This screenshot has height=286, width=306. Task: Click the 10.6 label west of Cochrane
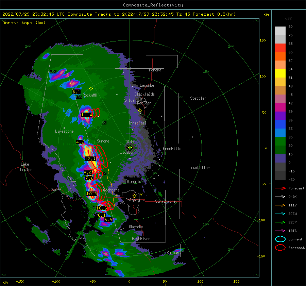[x=92, y=194]
